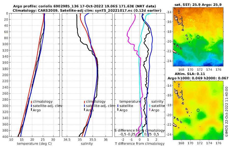Click blue satellite-adj. clim legend in salinity plot
The width and height of the screenshot is (229, 147).
[x=84, y=106]
